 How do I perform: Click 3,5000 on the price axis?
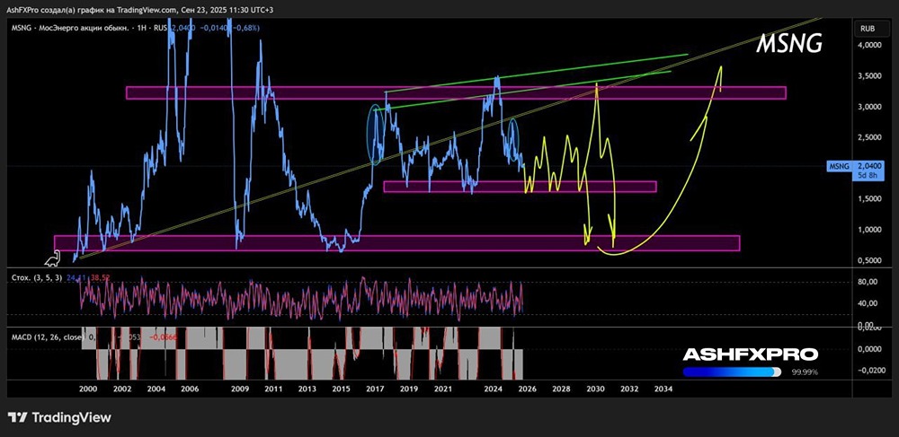click(868, 76)
